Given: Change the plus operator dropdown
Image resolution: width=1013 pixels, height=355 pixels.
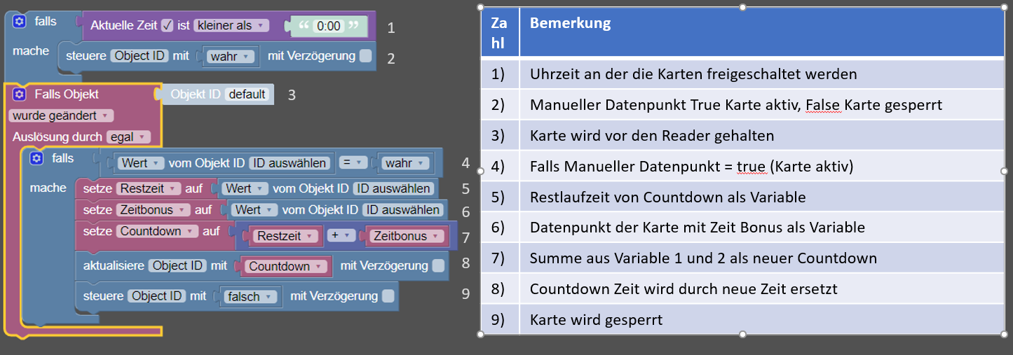Looking at the screenshot, I should 339,236.
